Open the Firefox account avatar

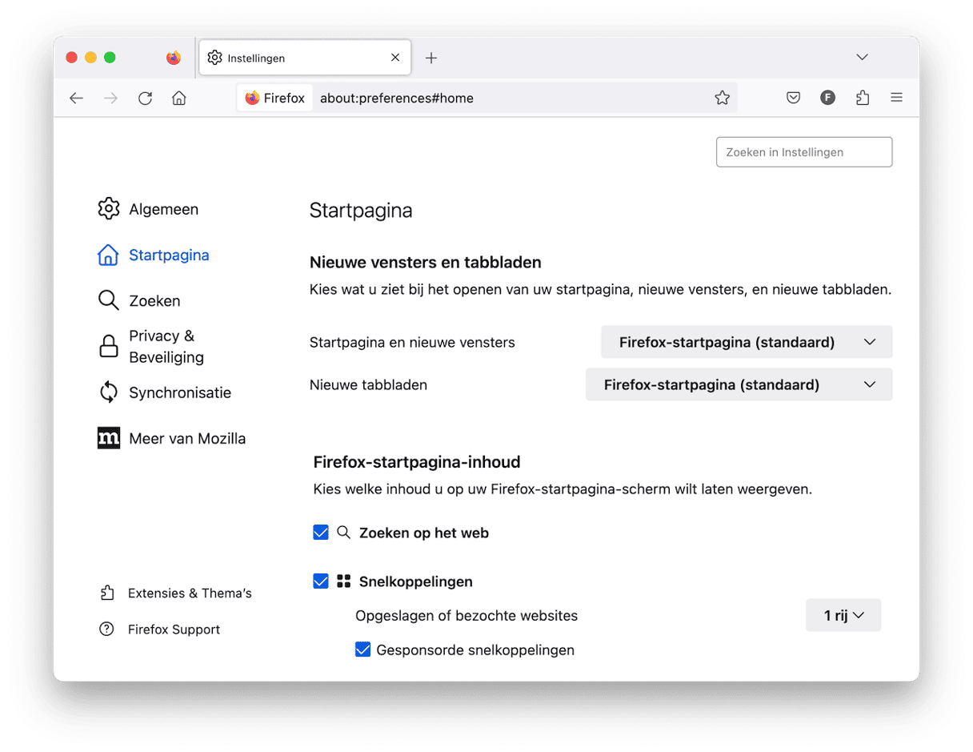click(827, 98)
